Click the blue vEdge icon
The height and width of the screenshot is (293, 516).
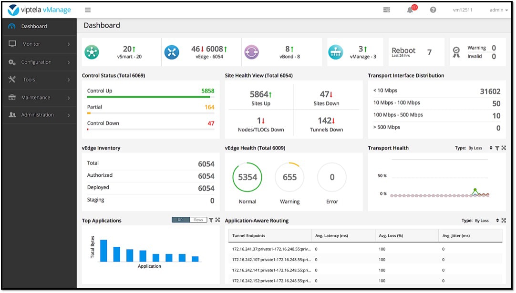[172, 52]
